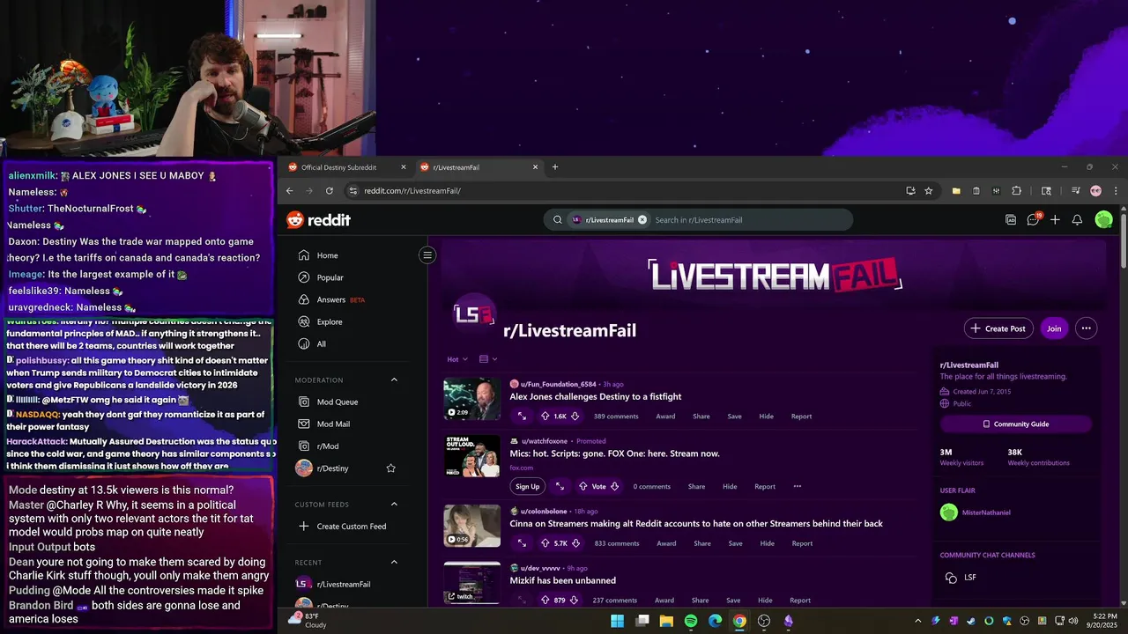The image size is (1128, 634).
Task: Open the Alex Jones video thumbnail
Action: coord(472,399)
